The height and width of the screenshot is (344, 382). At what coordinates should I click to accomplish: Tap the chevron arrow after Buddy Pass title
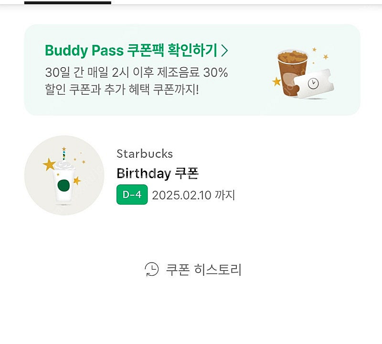224,50
